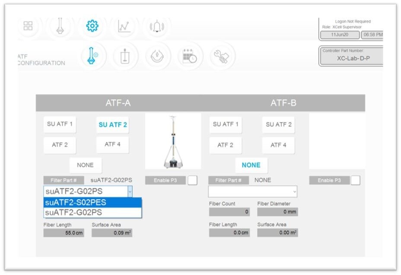Open the dashboard grid view icon
401x275 pixels.
28,26
